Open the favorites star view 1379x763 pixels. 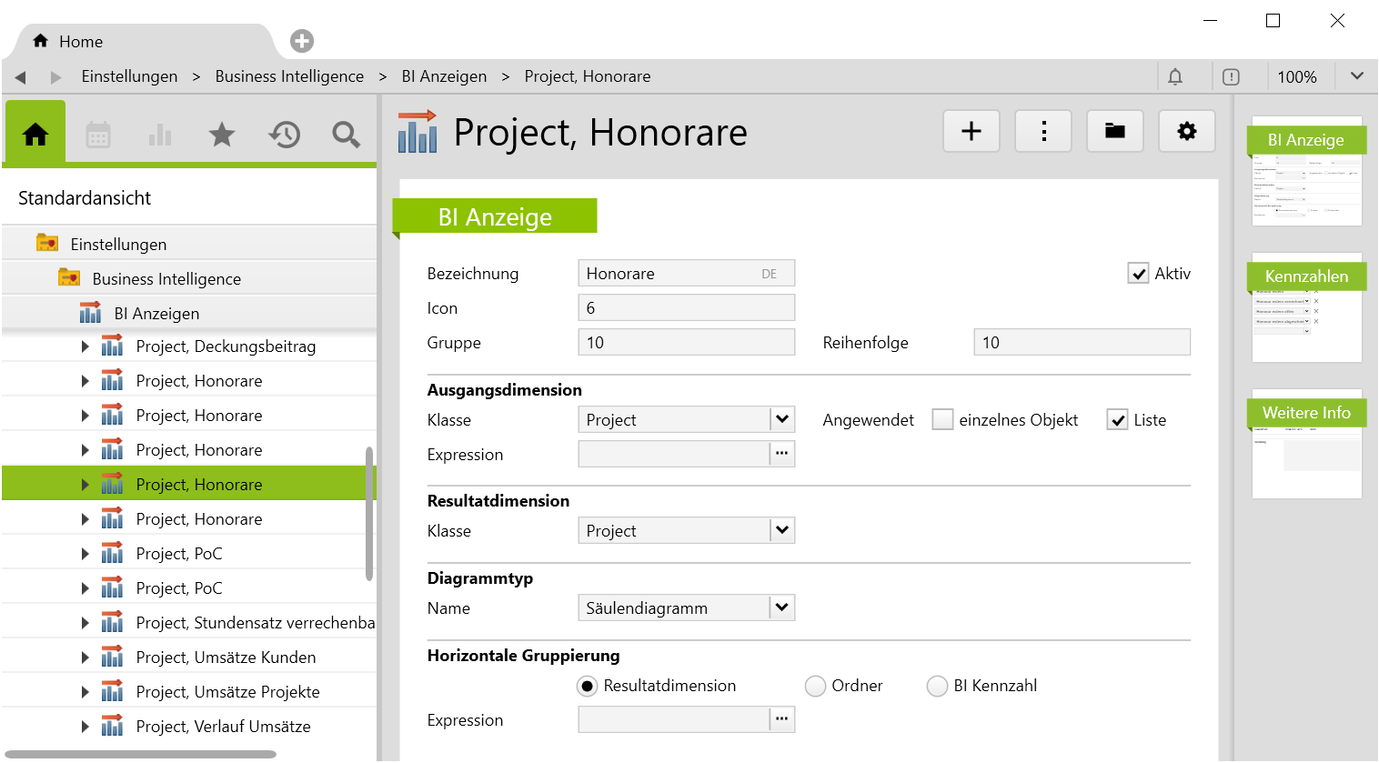click(222, 136)
